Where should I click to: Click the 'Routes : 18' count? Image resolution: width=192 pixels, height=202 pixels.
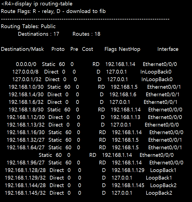pos(87,34)
